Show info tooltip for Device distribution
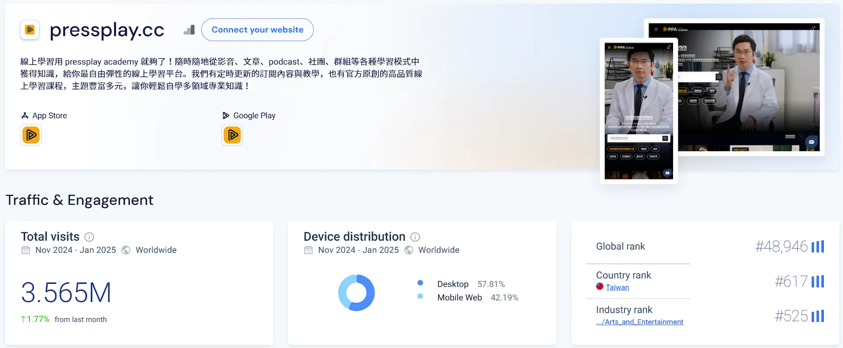843x348 pixels. pyautogui.click(x=415, y=237)
